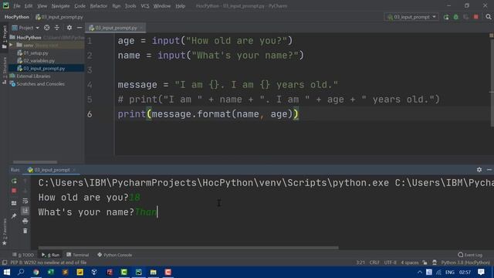
Task: Open the Navigate menu
Action: (60, 6)
